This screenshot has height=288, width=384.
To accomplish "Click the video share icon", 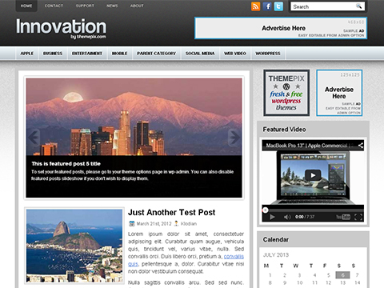I will [361, 146].
